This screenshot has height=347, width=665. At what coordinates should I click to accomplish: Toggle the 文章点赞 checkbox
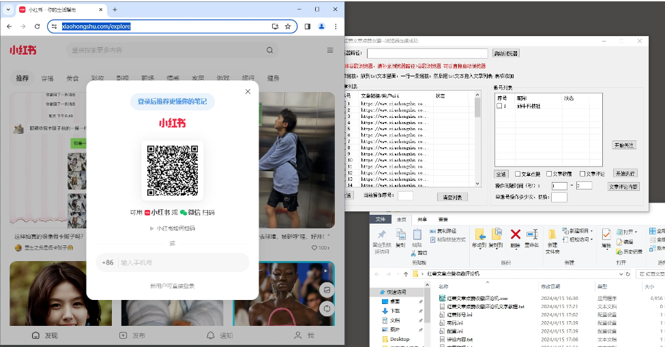517,174
